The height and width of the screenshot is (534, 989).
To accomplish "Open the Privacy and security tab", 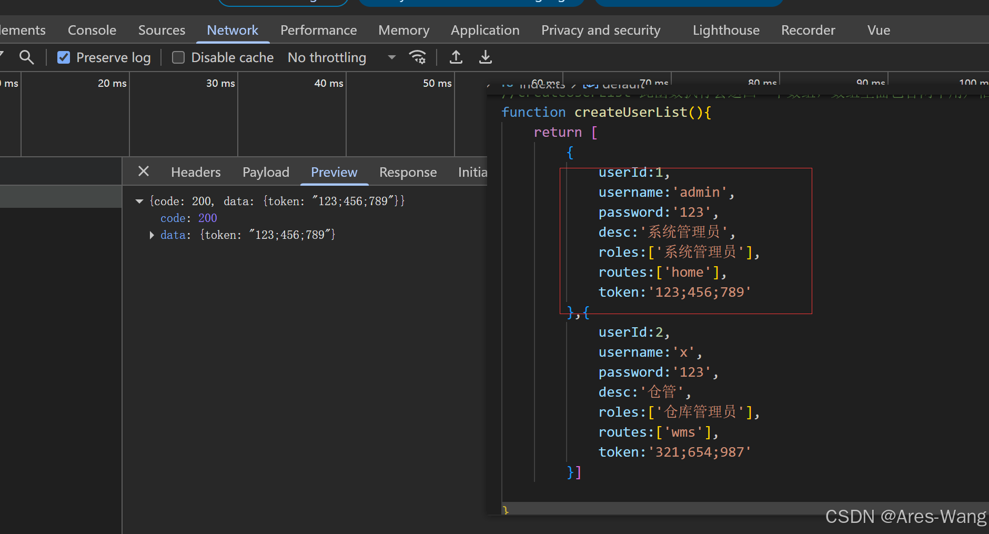I will pyautogui.click(x=601, y=30).
